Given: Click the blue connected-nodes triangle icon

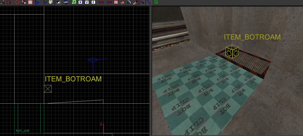Looking at the screenshot, I should click(37, 2).
